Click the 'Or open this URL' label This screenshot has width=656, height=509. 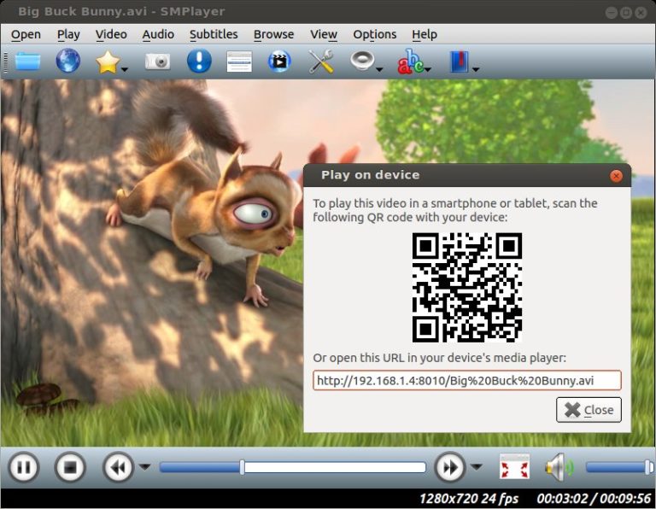(439, 358)
